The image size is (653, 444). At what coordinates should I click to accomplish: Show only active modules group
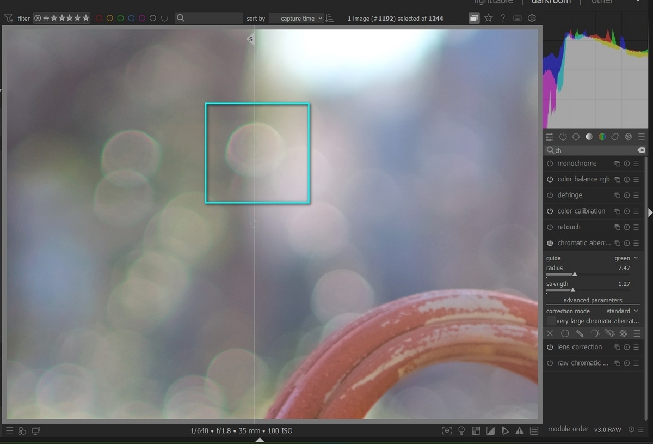tap(563, 137)
